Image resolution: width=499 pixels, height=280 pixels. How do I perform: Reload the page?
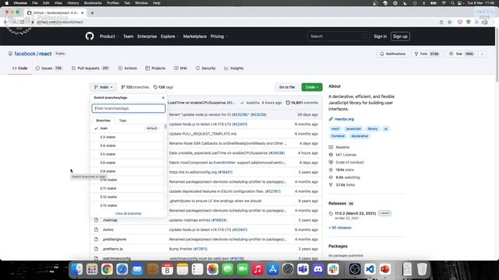[x=22, y=22]
